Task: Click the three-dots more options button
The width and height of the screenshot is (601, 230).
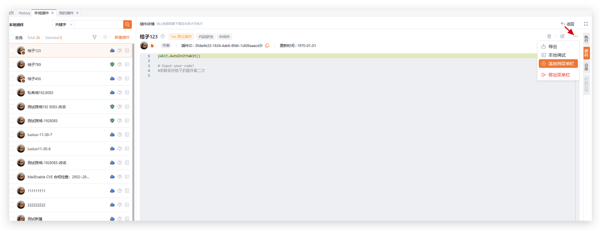Action: point(575,36)
